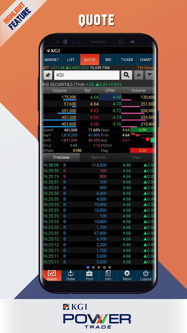Select the TimeSales sub-tab
The width and height of the screenshot is (187, 333).
[61, 157]
